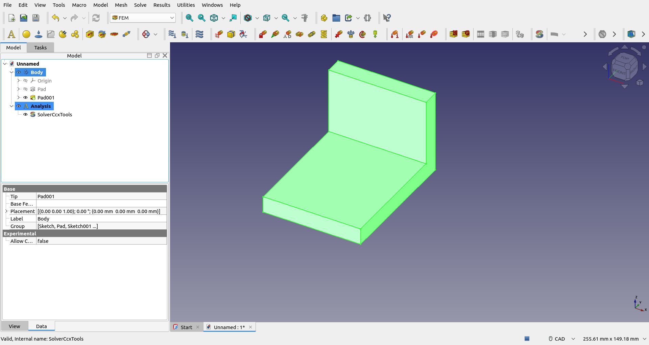Expand the Placement property row

point(6,211)
